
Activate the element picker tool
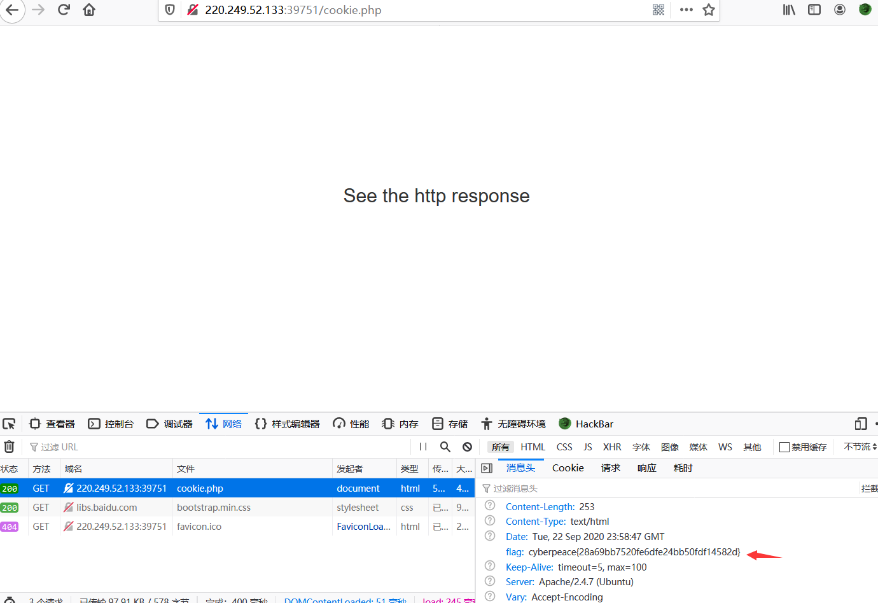(9, 424)
